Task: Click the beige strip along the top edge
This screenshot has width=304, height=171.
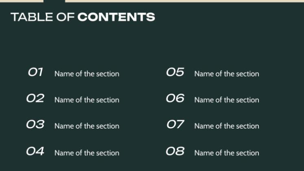Action: click(183, 1)
